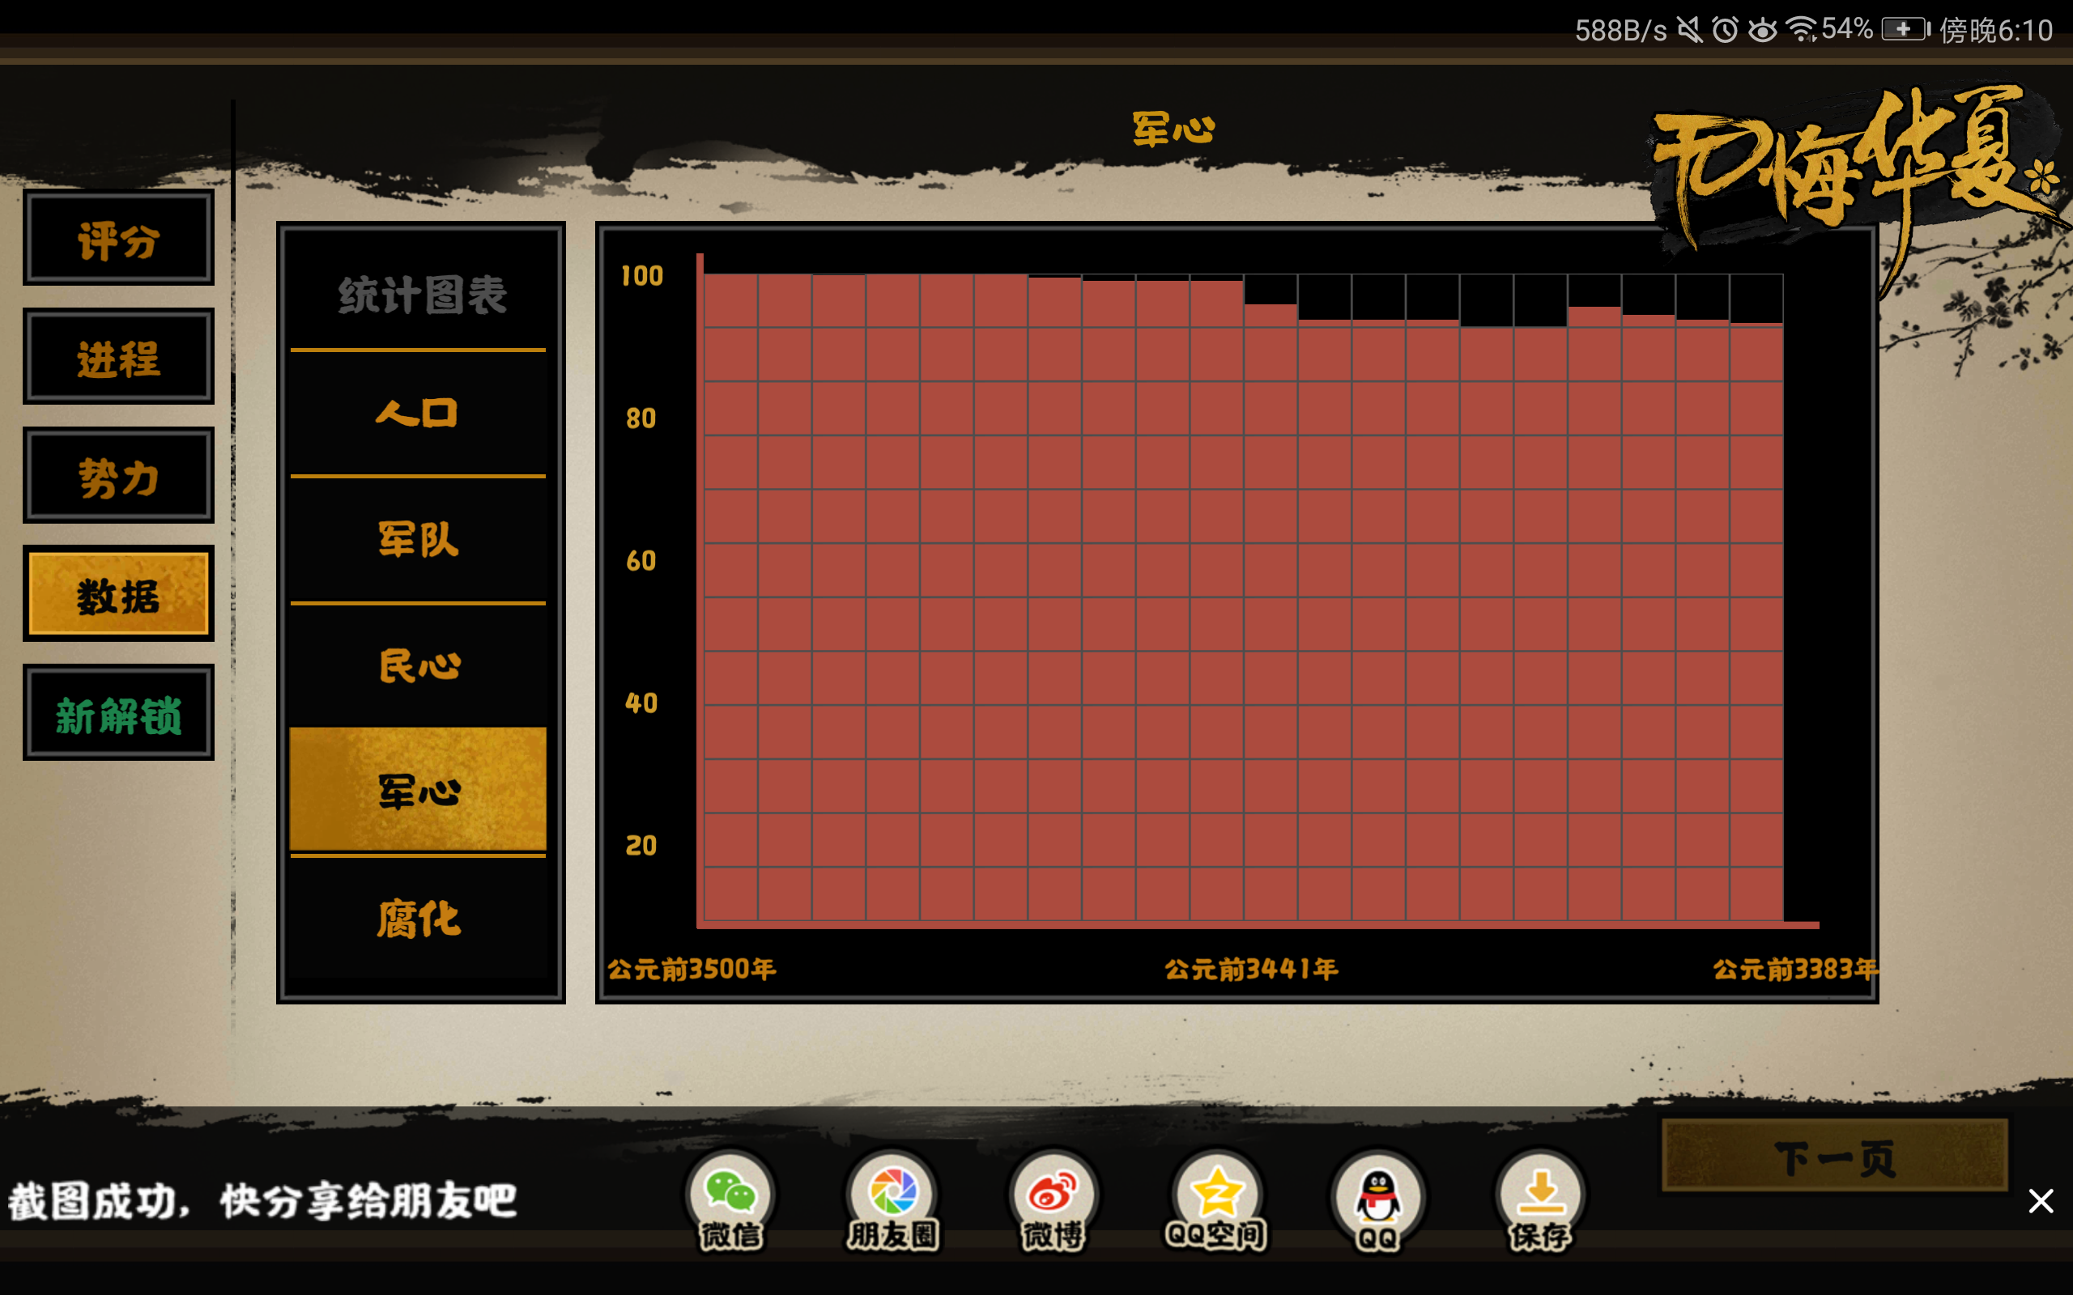Image resolution: width=2073 pixels, height=1295 pixels.
Task: Select the 人口 (Population) data view
Action: 418,414
